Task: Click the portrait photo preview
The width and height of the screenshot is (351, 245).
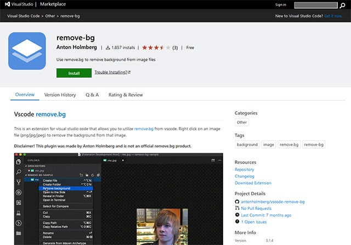Action: (162, 227)
